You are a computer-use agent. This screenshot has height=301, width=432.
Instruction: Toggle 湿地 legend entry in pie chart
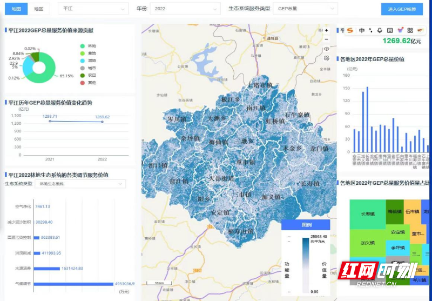[87, 61]
